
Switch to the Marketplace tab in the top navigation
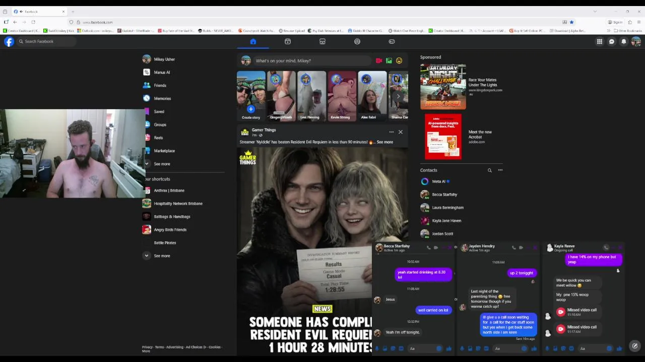click(322, 42)
